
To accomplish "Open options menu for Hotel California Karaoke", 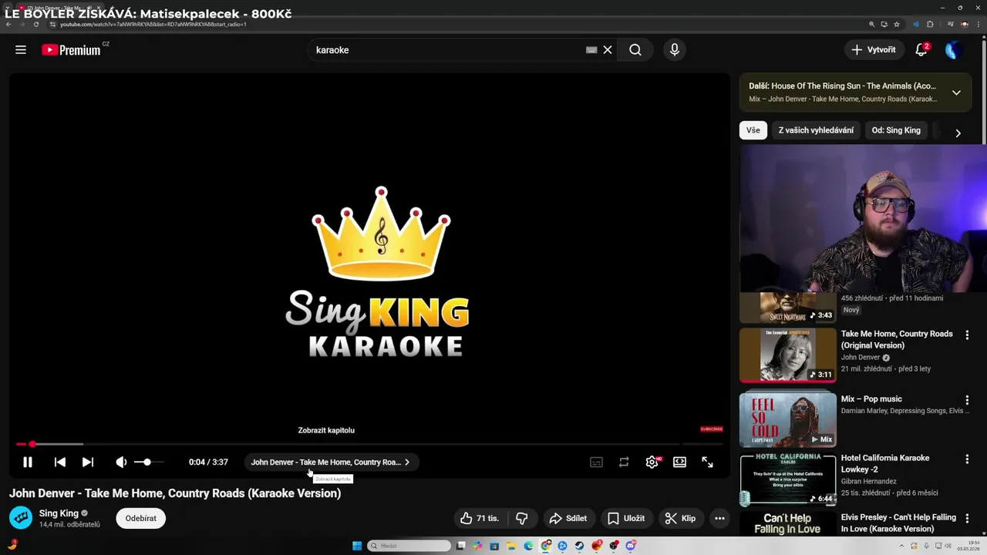I will (x=967, y=459).
